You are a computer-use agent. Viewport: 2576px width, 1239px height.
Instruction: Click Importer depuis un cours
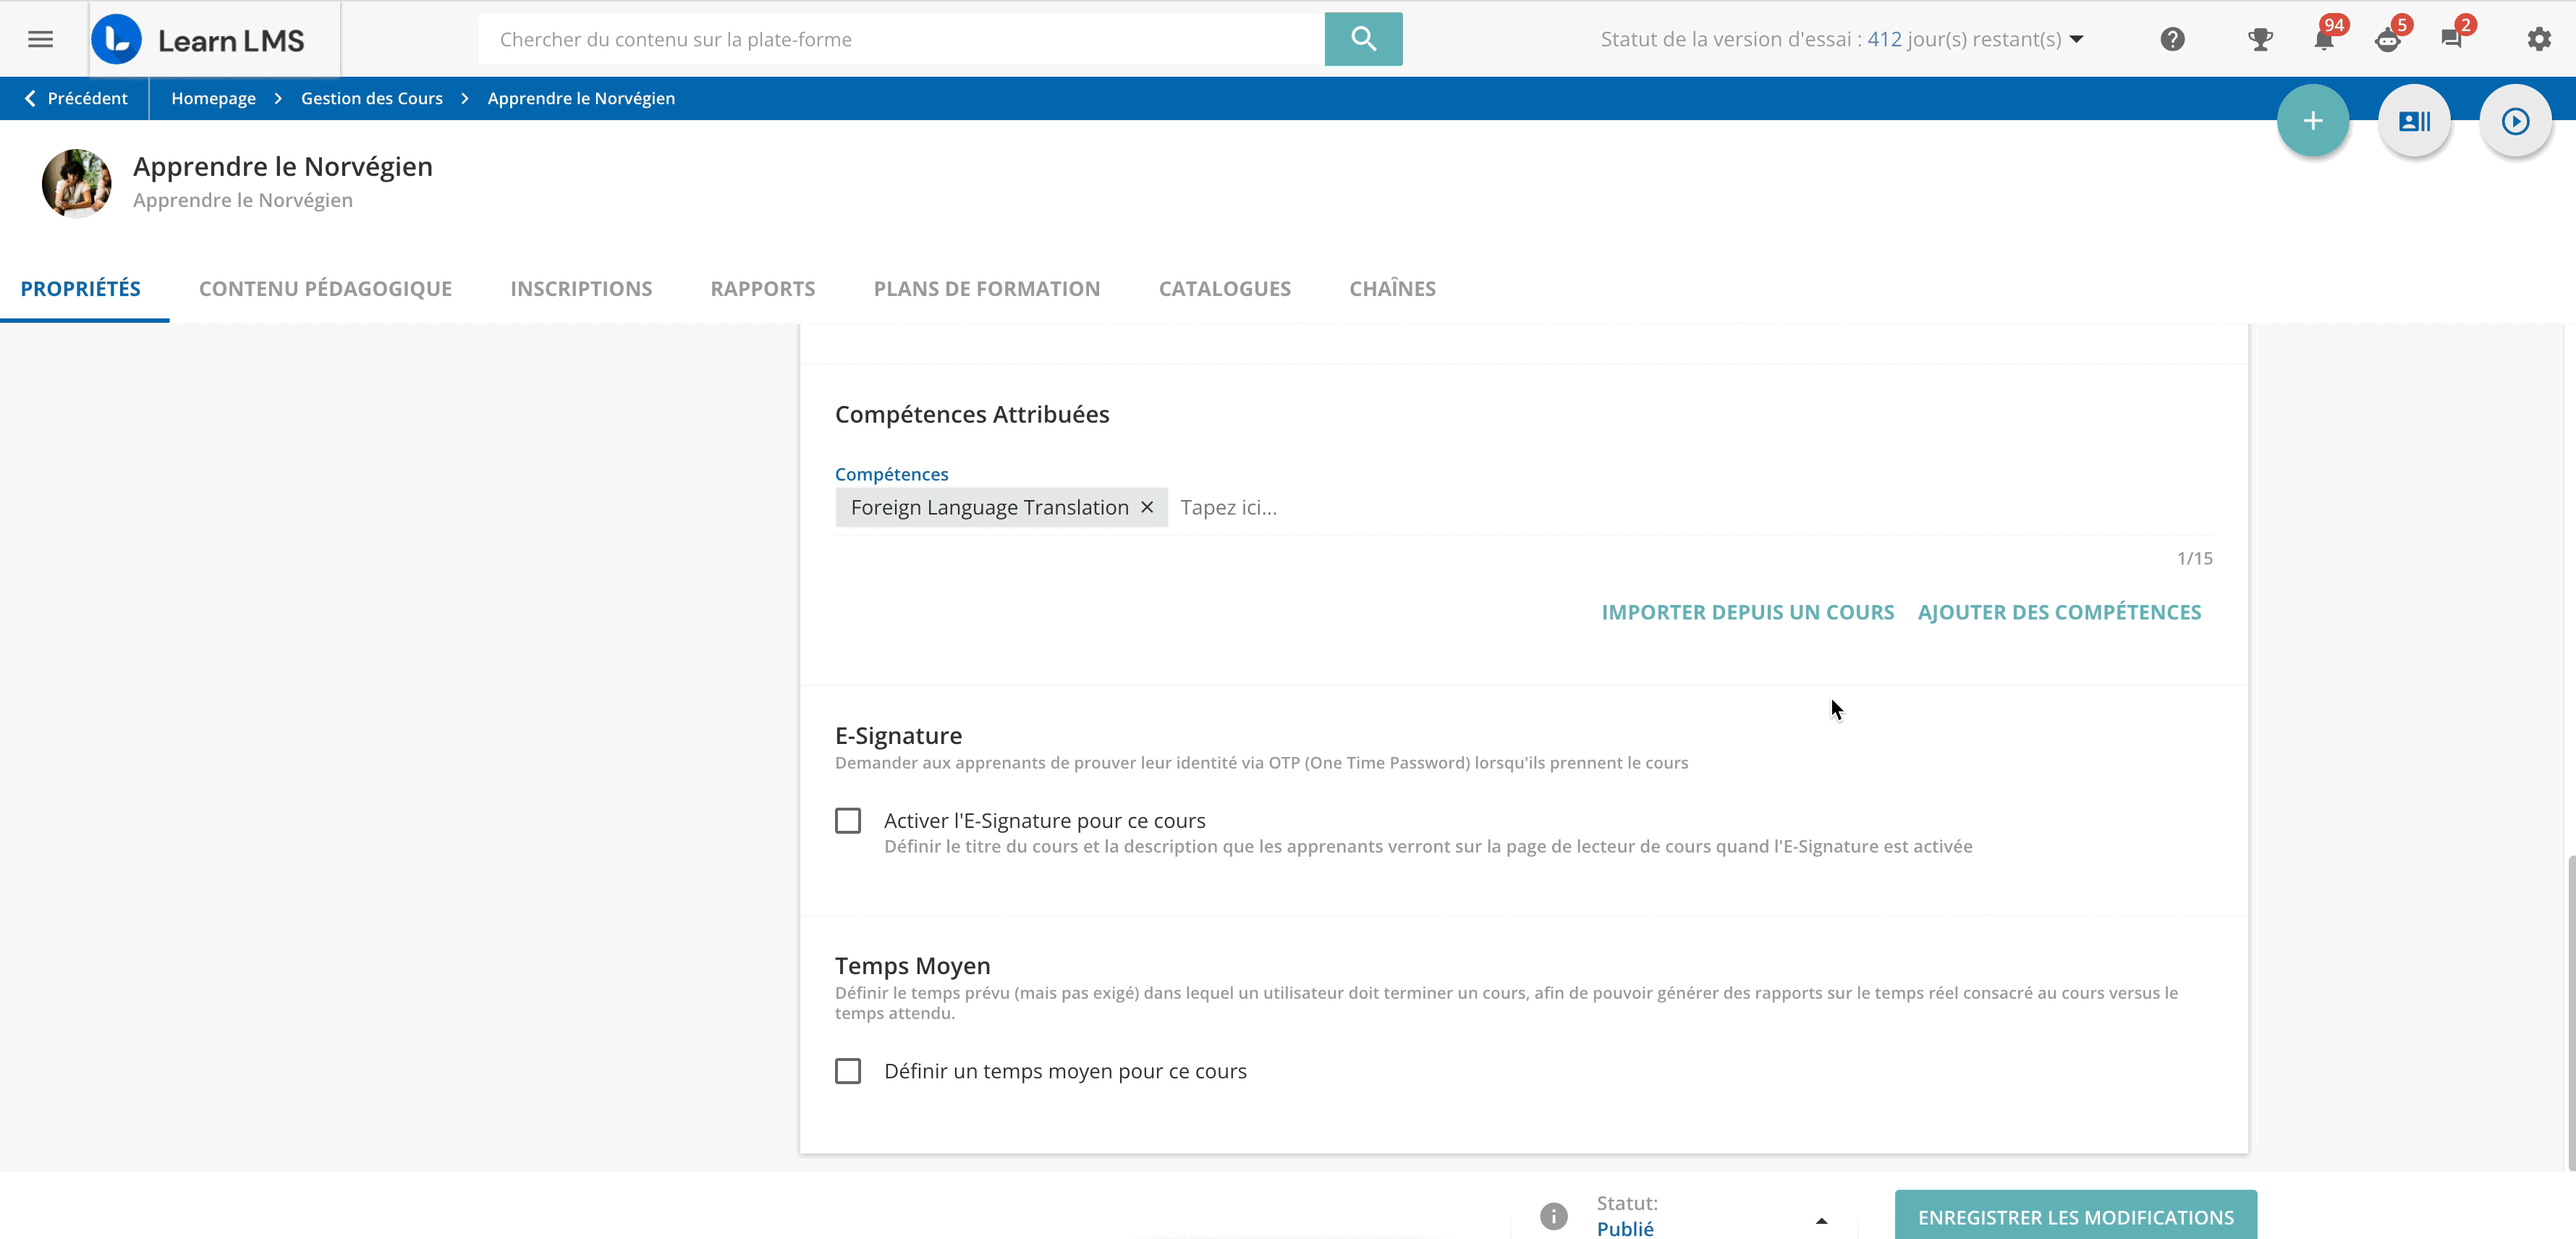(x=1747, y=612)
